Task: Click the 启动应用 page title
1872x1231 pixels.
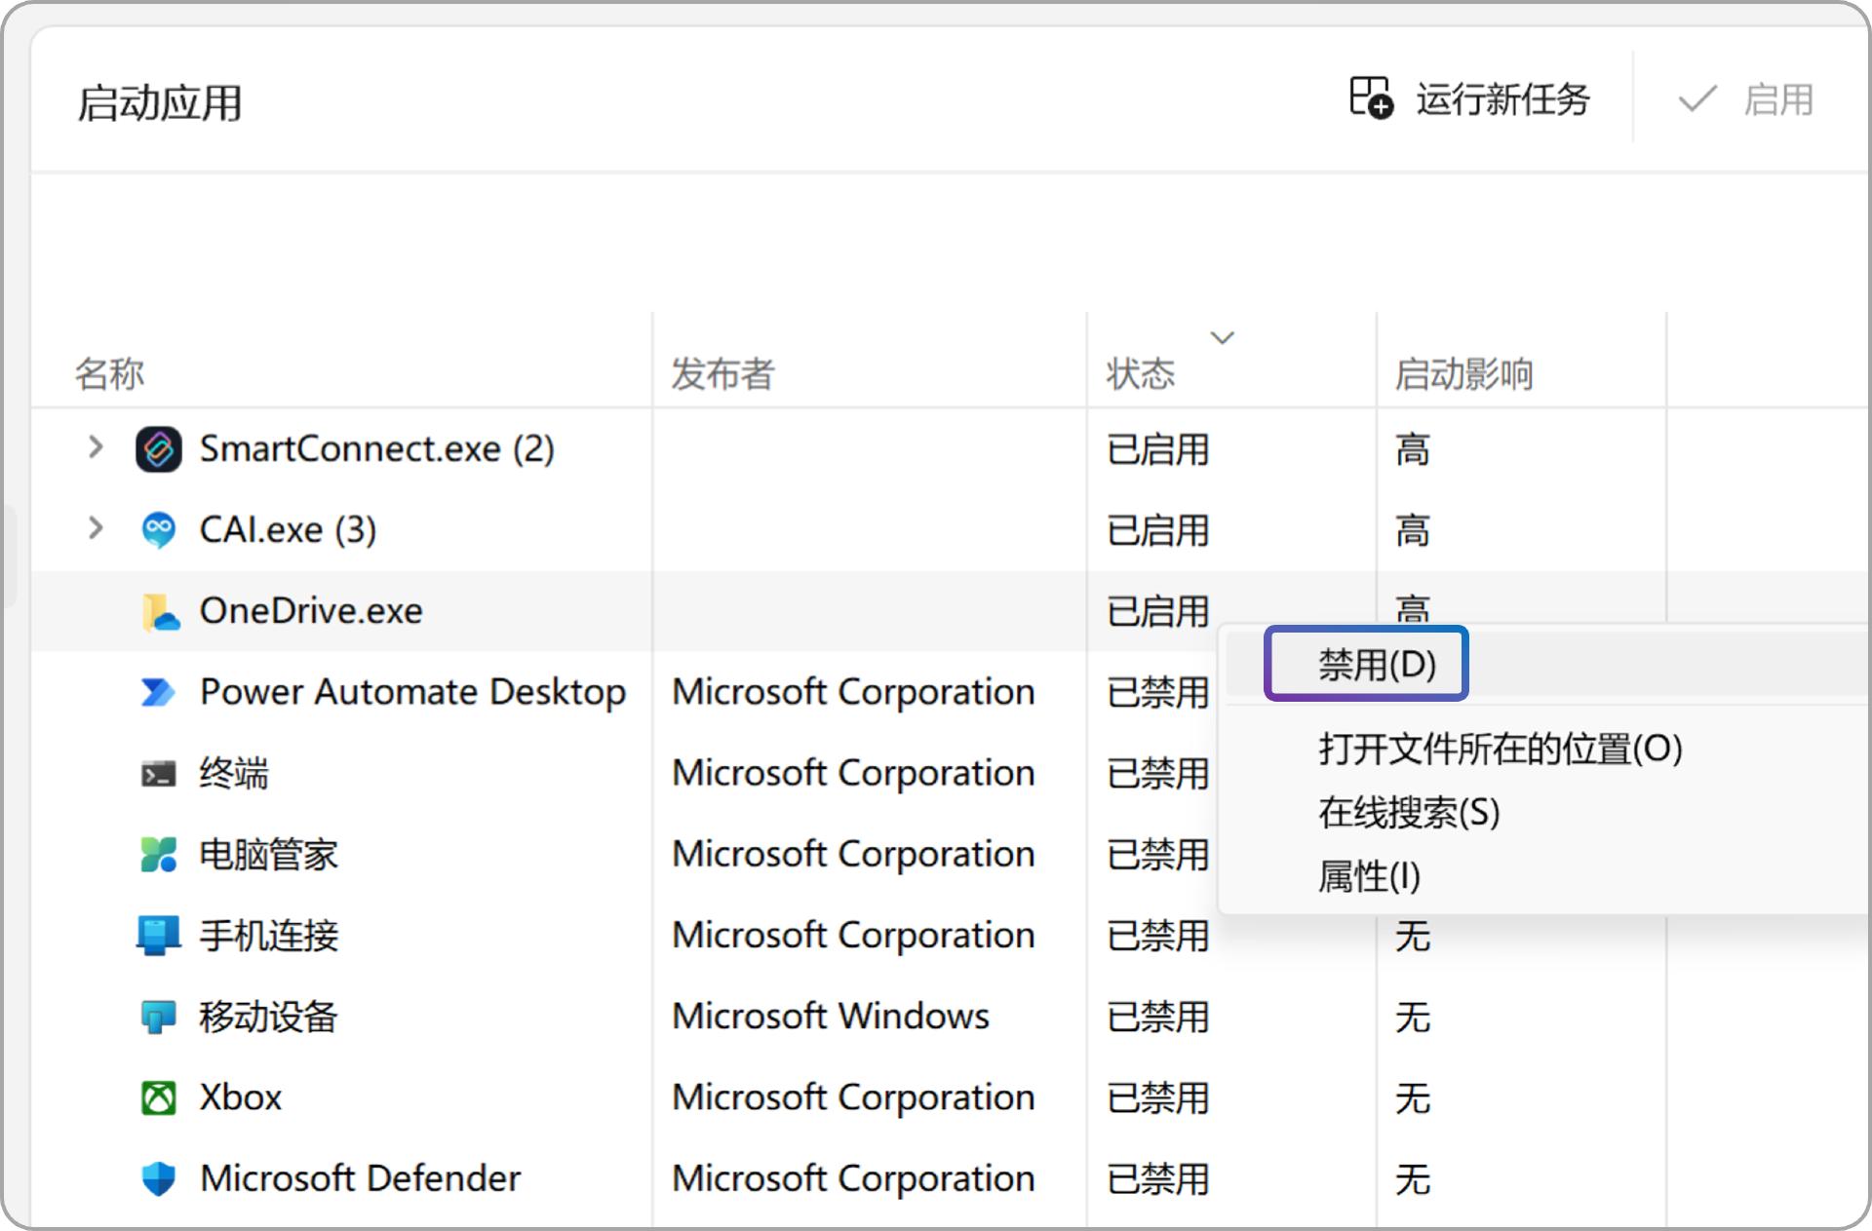Action: [x=160, y=102]
